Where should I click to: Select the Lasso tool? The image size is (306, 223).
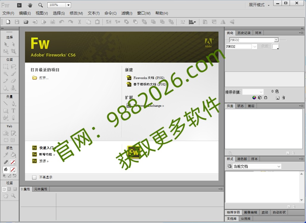pyautogui.click(x=13, y=66)
